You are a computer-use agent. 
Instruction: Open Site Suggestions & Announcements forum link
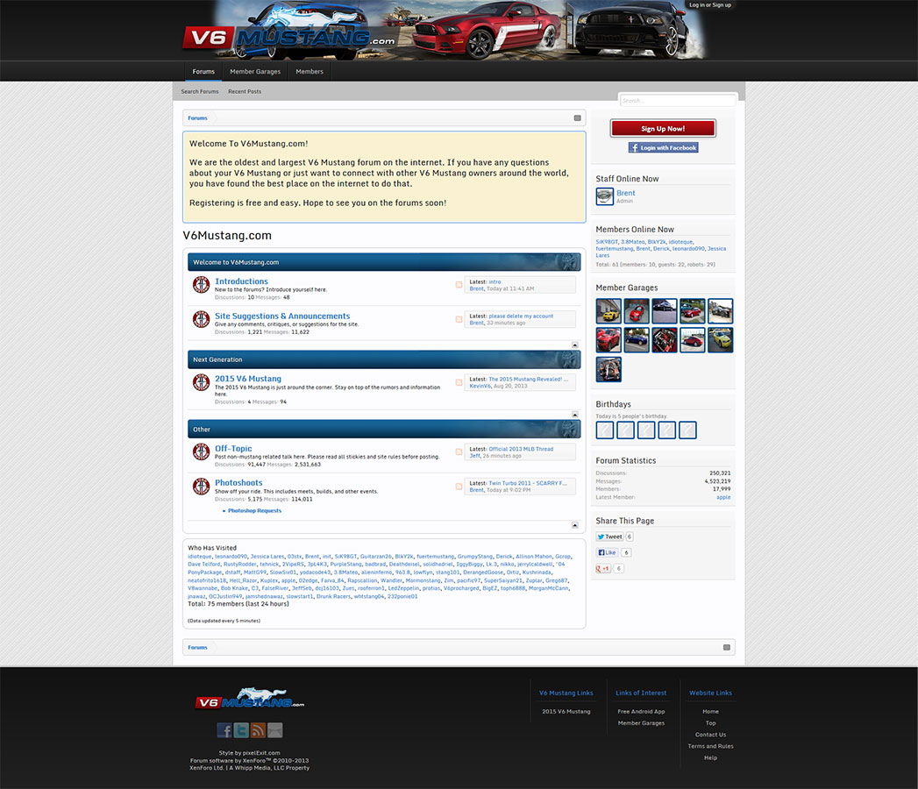(x=282, y=316)
